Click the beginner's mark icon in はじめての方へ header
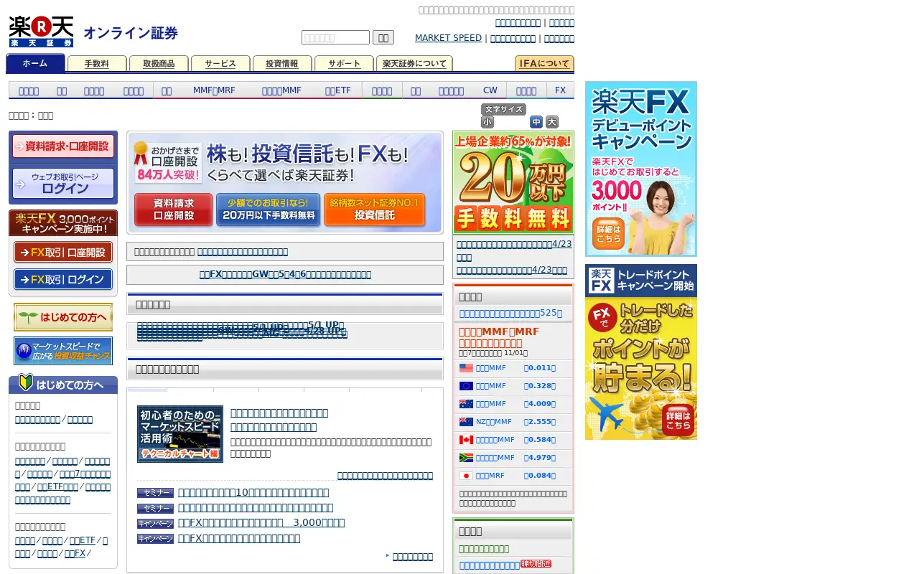Image resolution: width=919 pixels, height=574 pixels. coord(25,384)
